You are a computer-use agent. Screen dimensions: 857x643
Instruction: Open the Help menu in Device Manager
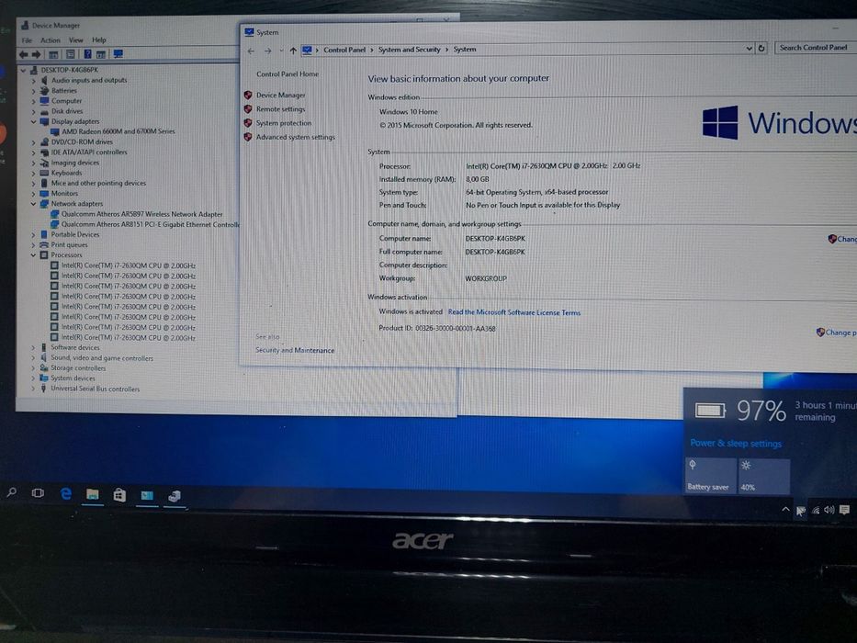click(99, 39)
